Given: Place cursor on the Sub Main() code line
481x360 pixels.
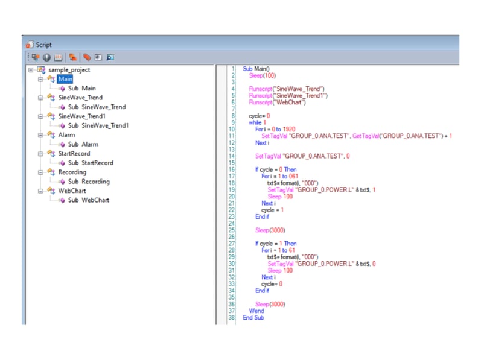Looking at the screenshot, I should 256,69.
